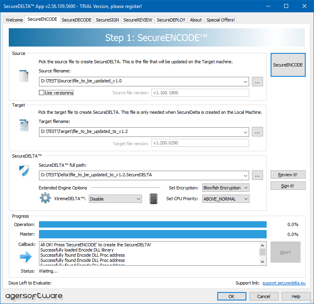Maximize the SecureDELTA App window

click(x=286, y=6)
